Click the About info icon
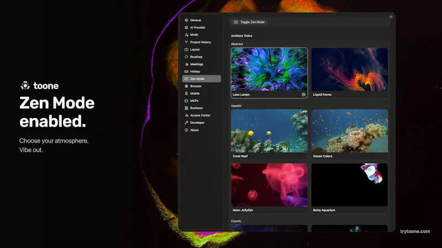Image resolution: width=442 pixels, height=248 pixels. pos(186,130)
